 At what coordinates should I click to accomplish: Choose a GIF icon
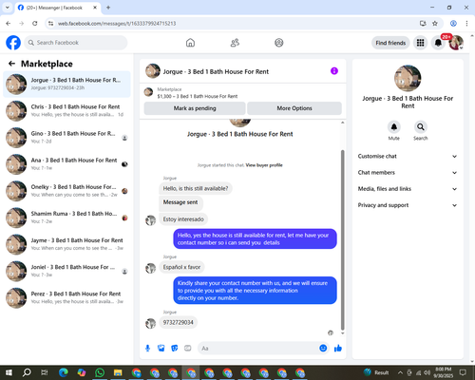188,349
